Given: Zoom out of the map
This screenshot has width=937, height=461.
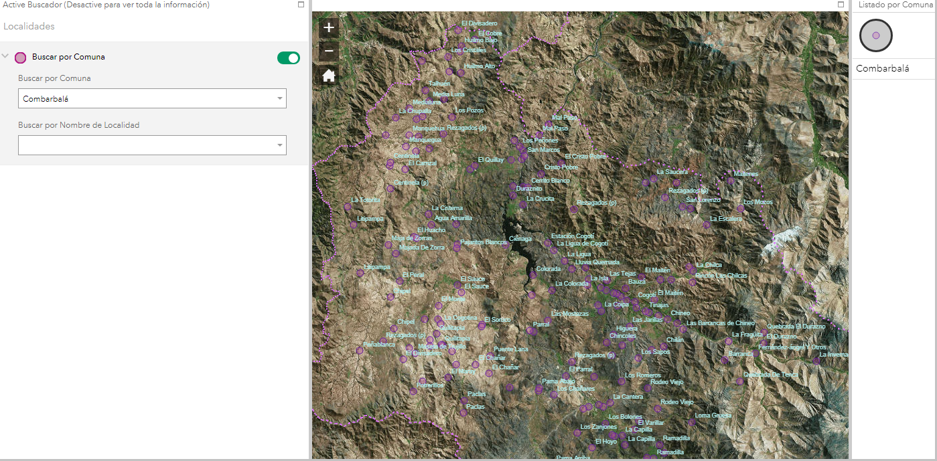Looking at the screenshot, I should 329,51.
